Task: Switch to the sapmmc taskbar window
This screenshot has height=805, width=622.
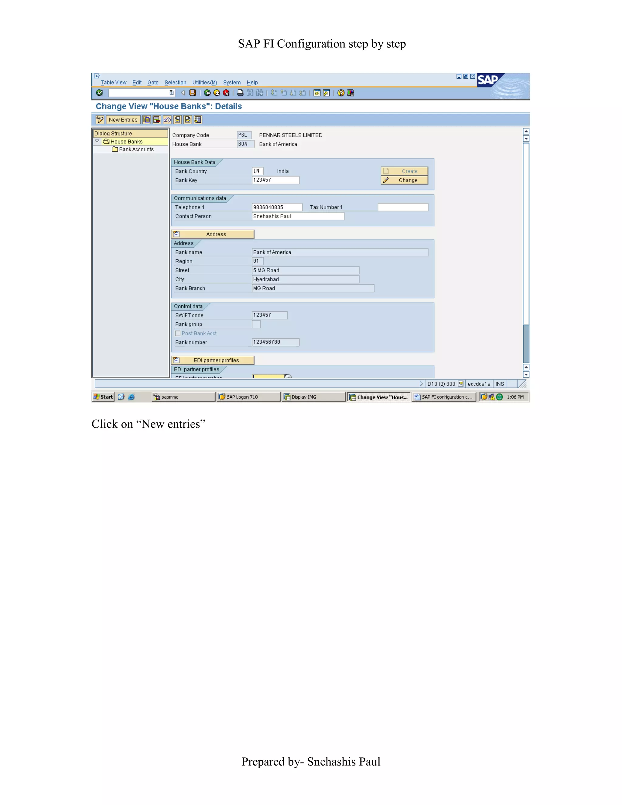Action: pyautogui.click(x=184, y=397)
